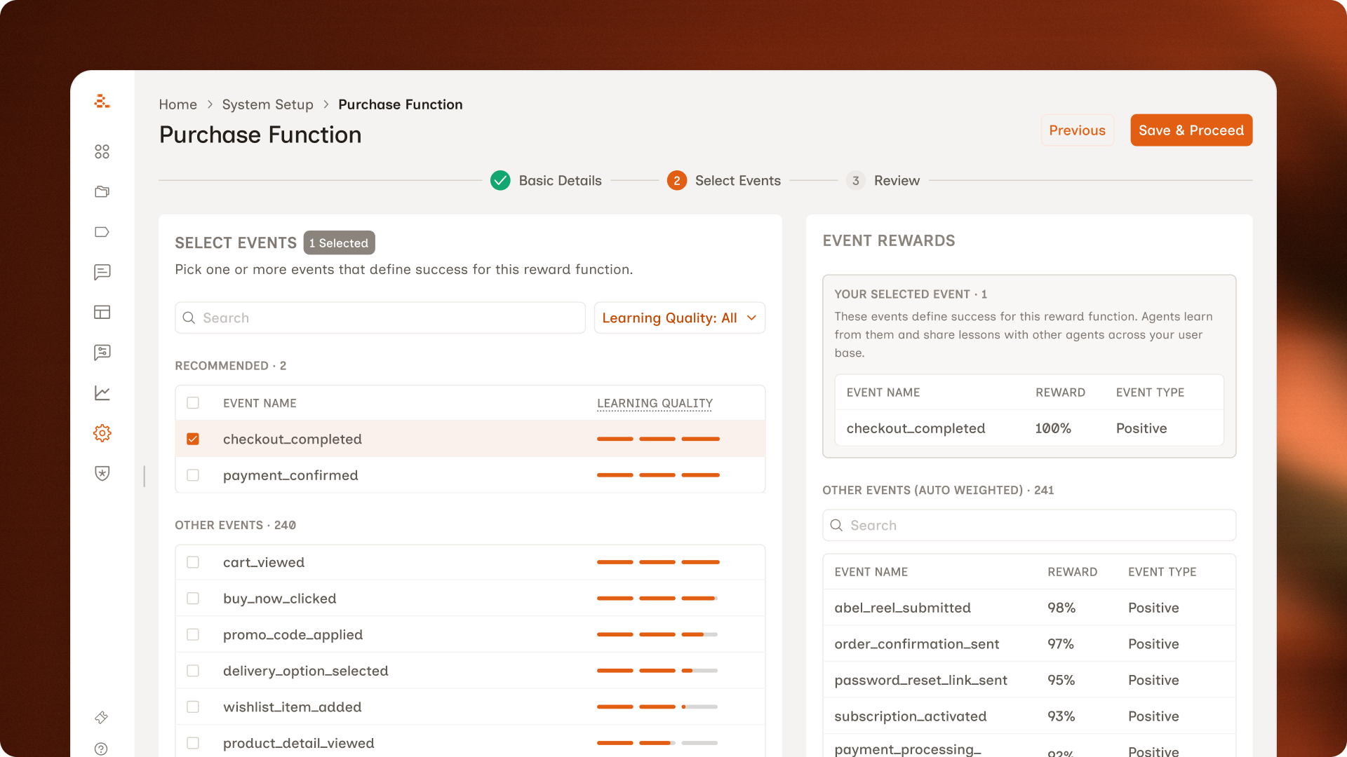Viewport: 1347px width, 757px height.
Task: Click the 98% reward value
Action: [1061, 608]
